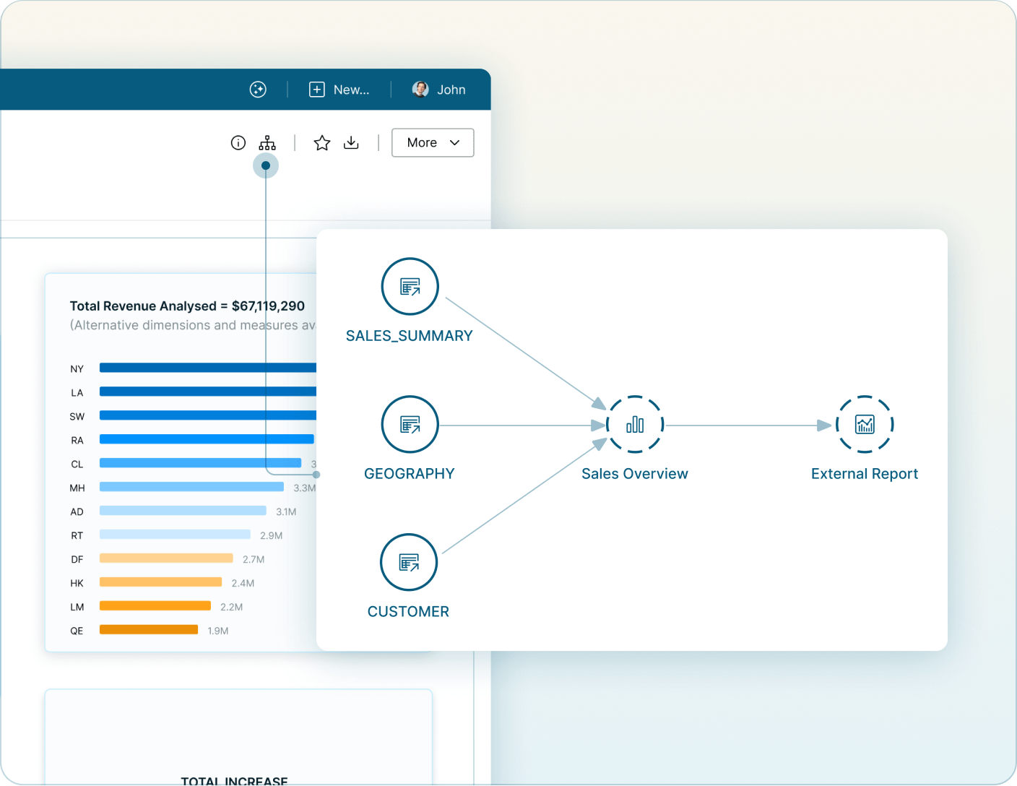The height and width of the screenshot is (786, 1017).
Task: Click the lineage anchor dot below the toolbar
Action: click(266, 165)
